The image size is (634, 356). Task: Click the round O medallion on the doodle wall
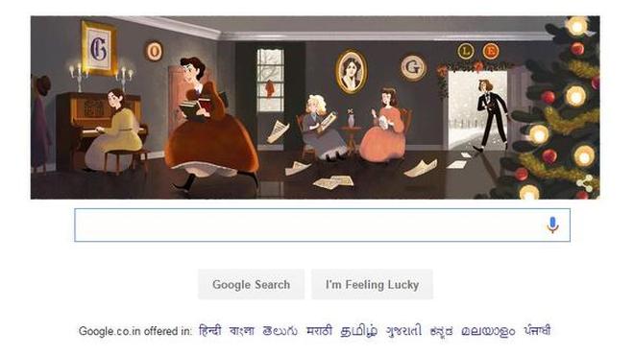(x=154, y=51)
